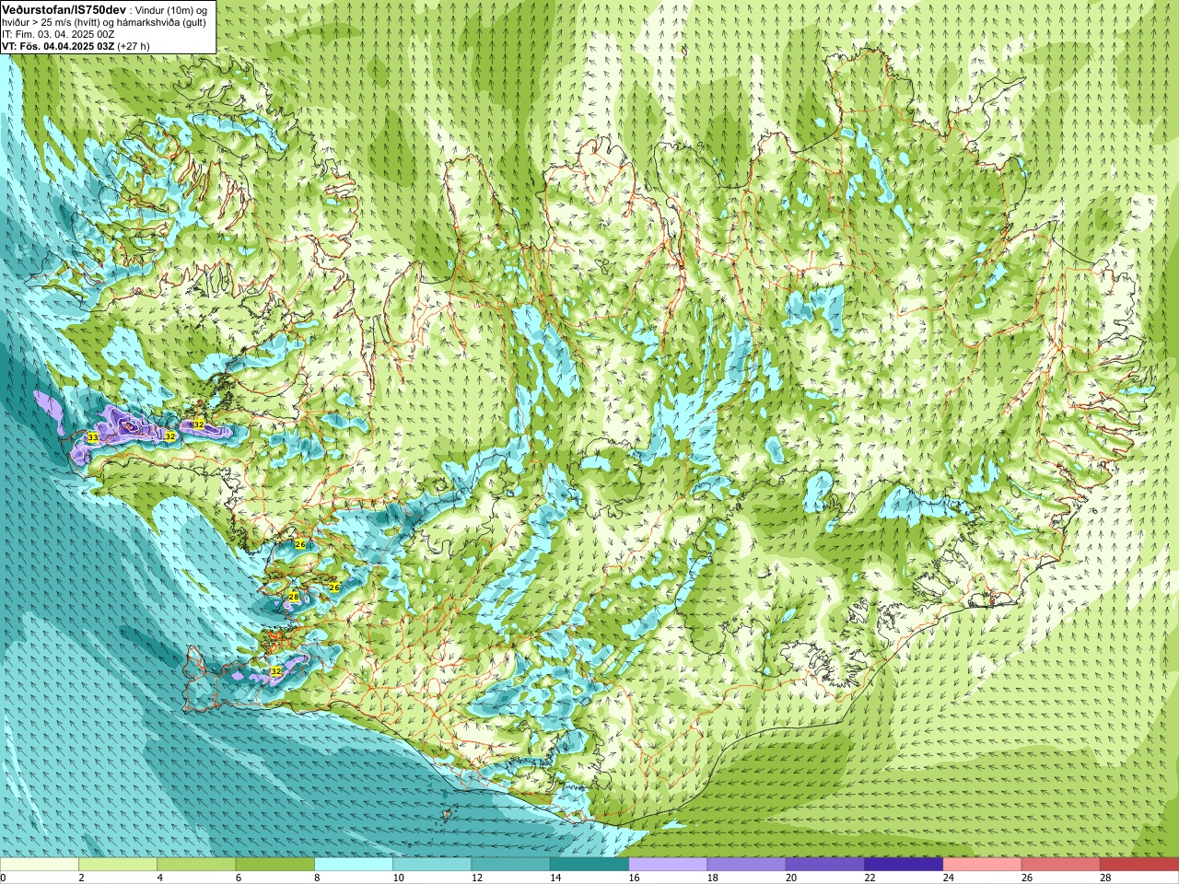Click the small Vestmannaeyjar island off the south coast

pyautogui.click(x=448, y=815)
